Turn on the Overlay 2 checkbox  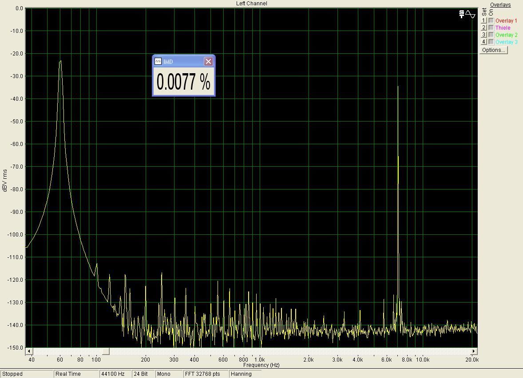[491, 35]
